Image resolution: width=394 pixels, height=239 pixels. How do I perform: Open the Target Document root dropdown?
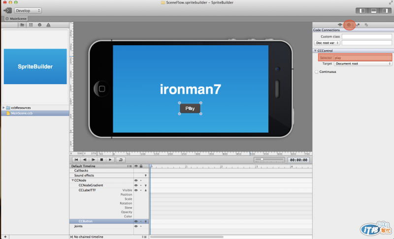pyautogui.click(x=363, y=64)
